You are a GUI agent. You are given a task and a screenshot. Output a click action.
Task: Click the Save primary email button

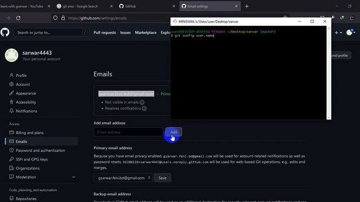[163, 178]
